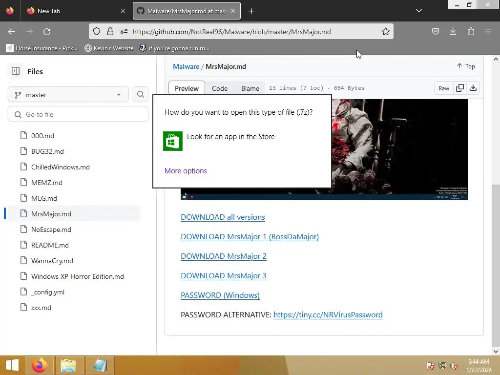The height and width of the screenshot is (375, 500).
Task: Copy raw file icon button
Action: click(x=460, y=88)
